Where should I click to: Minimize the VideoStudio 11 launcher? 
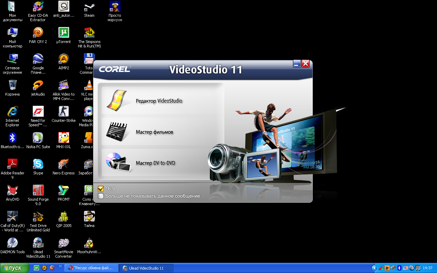pyautogui.click(x=297, y=63)
